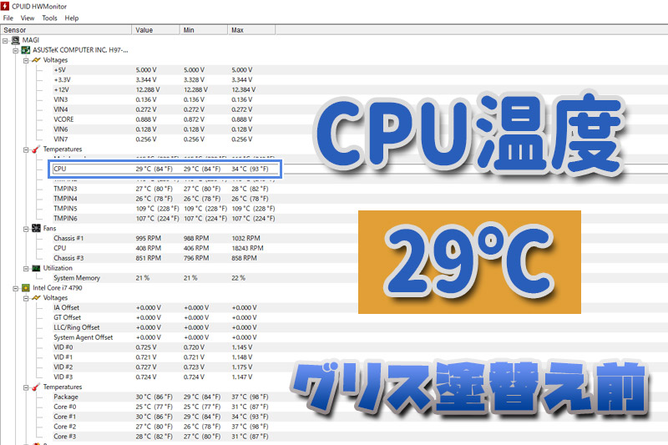Collapse the motherboard Voltages group
The width and height of the screenshot is (668, 445).
[26, 60]
